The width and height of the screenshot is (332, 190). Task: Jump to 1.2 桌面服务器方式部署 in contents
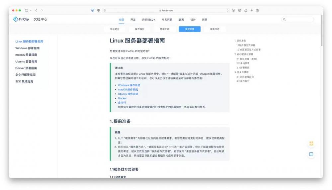coord(248,50)
